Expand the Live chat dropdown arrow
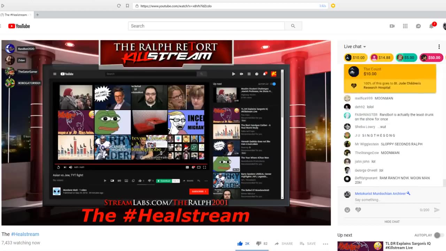446x251 pixels. click(x=364, y=47)
